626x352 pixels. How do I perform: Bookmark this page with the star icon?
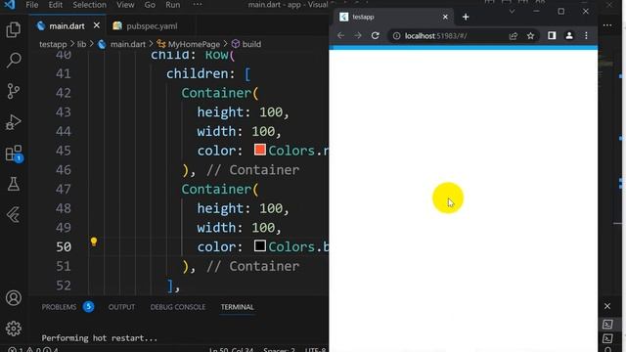530,36
